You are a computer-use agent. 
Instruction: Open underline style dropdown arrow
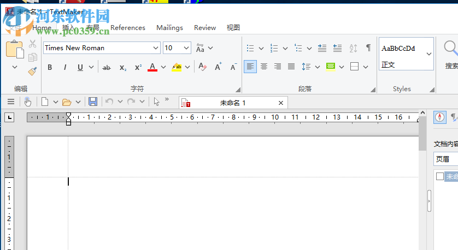pos(91,67)
